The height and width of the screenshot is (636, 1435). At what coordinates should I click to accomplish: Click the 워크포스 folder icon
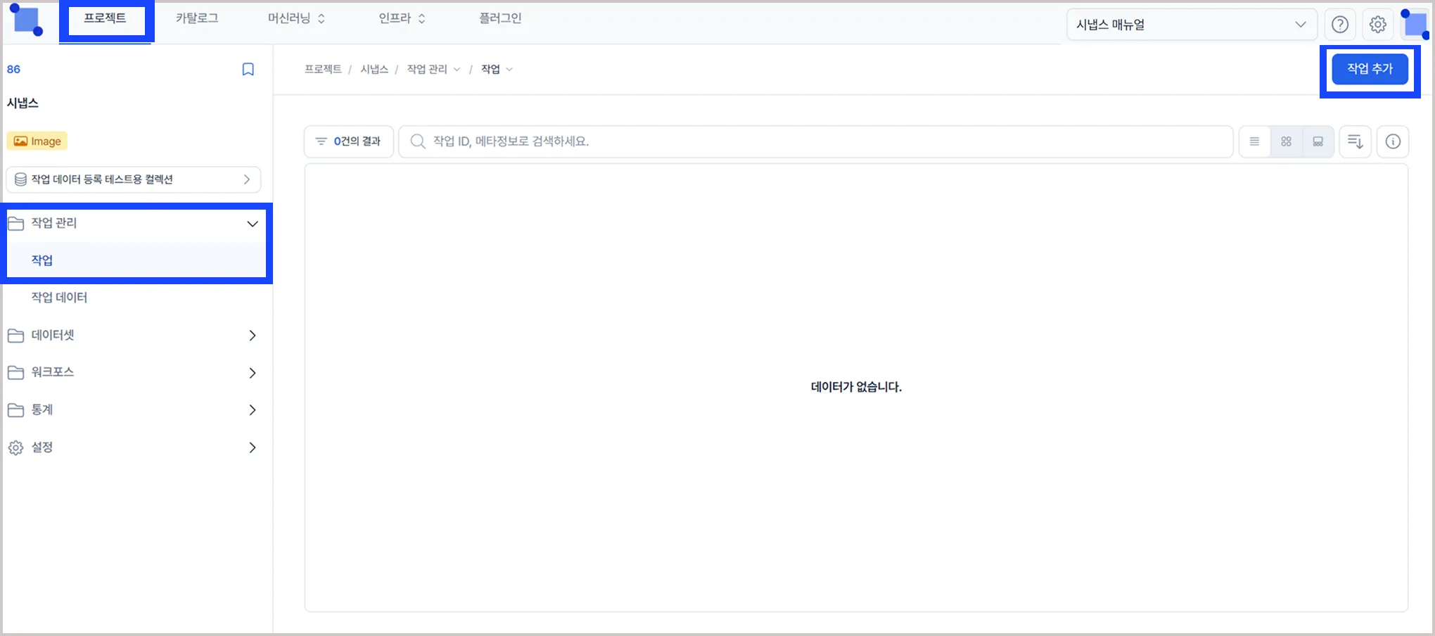(15, 373)
